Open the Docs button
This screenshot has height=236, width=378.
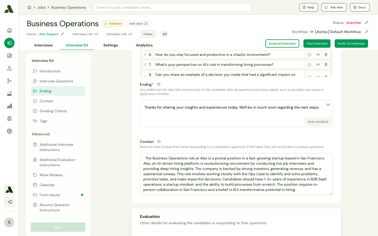[x=360, y=7]
